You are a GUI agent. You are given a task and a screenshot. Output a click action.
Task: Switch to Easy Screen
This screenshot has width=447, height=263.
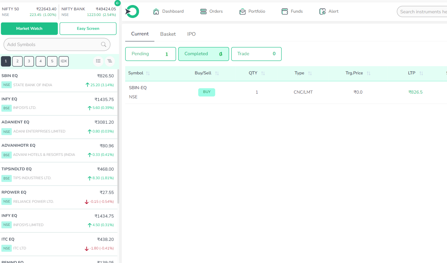click(88, 29)
